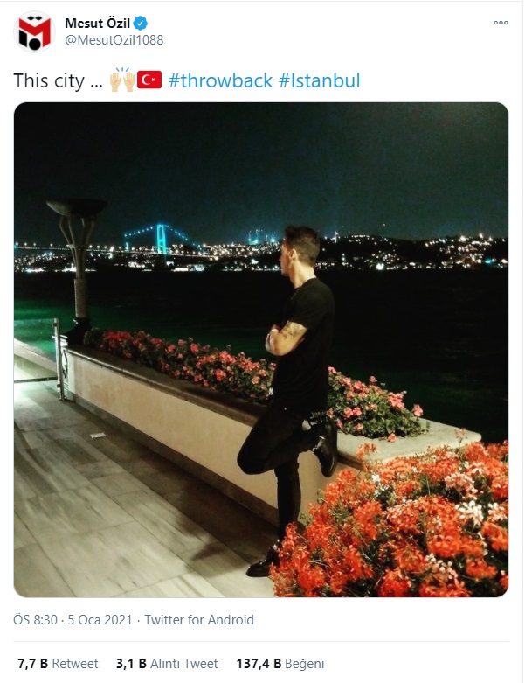The image size is (525, 683).
Task: Click the Twitter for Android source label
Action: (x=199, y=619)
